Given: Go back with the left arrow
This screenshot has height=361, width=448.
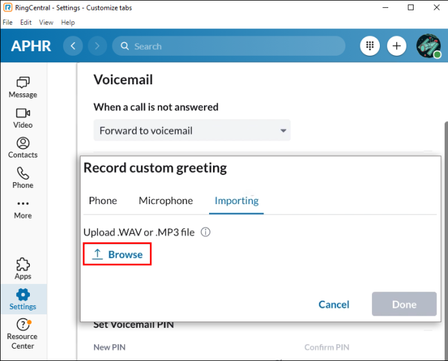Looking at the screenshot, I should click(x=73, y=46).
